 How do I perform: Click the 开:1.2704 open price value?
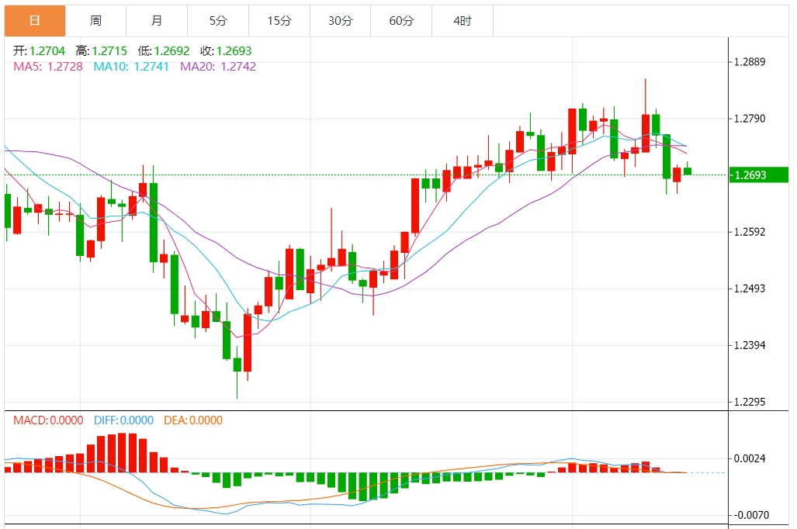39,51
